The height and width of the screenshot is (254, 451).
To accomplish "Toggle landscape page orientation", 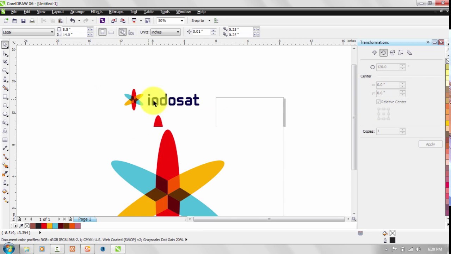I will tap(111, 32).
